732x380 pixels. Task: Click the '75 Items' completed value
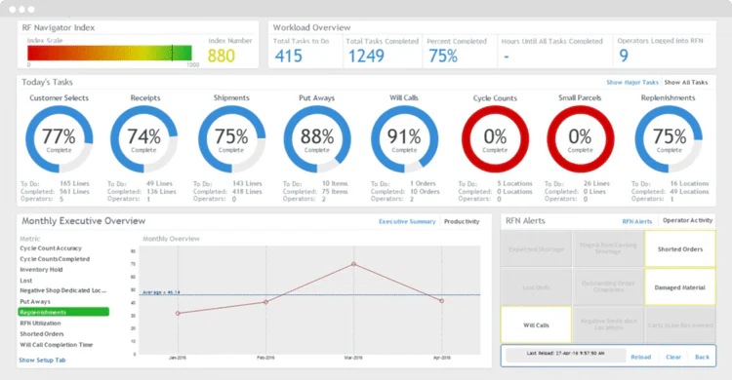pos(335,192)
